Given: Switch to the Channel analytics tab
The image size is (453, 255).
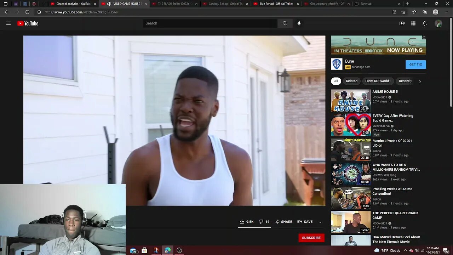Looking at the screenshot, I should [74, 4].
